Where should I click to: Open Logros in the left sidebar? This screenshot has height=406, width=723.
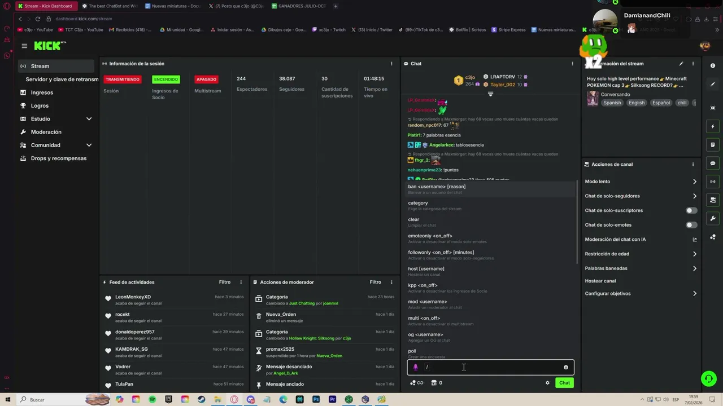pyautogui.click(x=56, y=105)
